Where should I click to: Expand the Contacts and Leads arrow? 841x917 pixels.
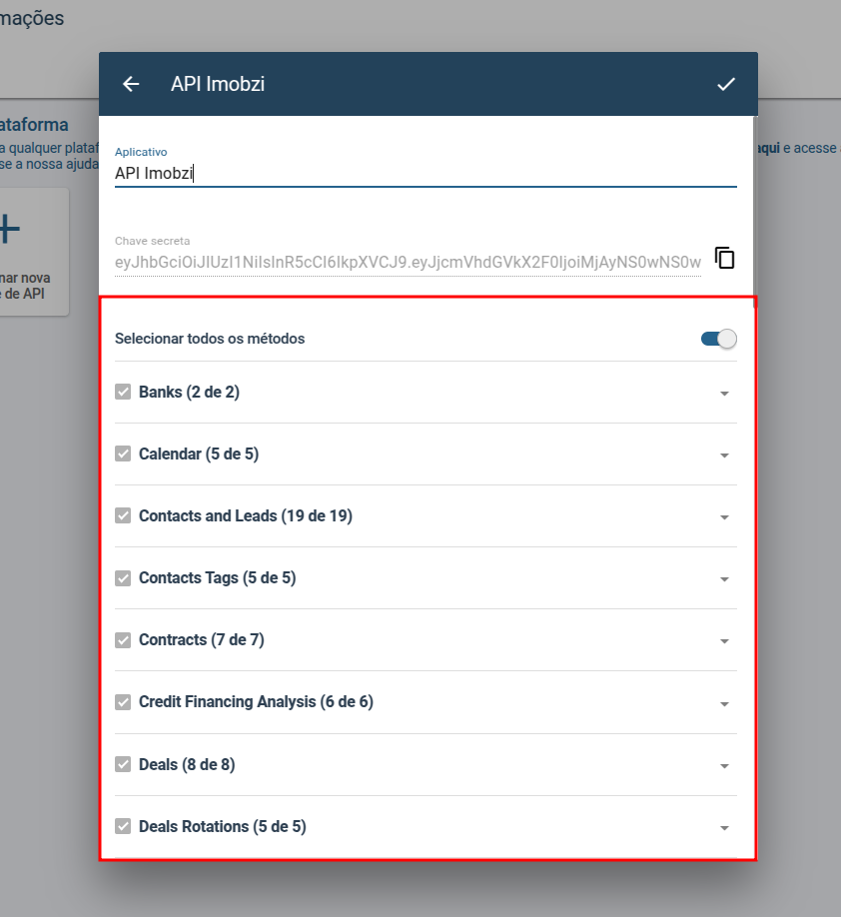(724, 517)
